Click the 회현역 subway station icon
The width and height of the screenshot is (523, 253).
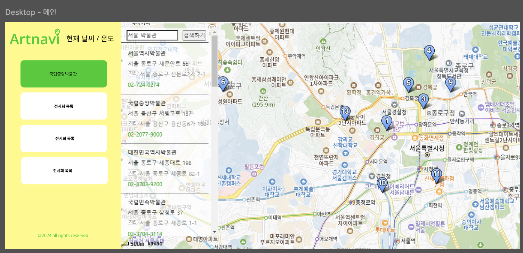pos(426,205)
